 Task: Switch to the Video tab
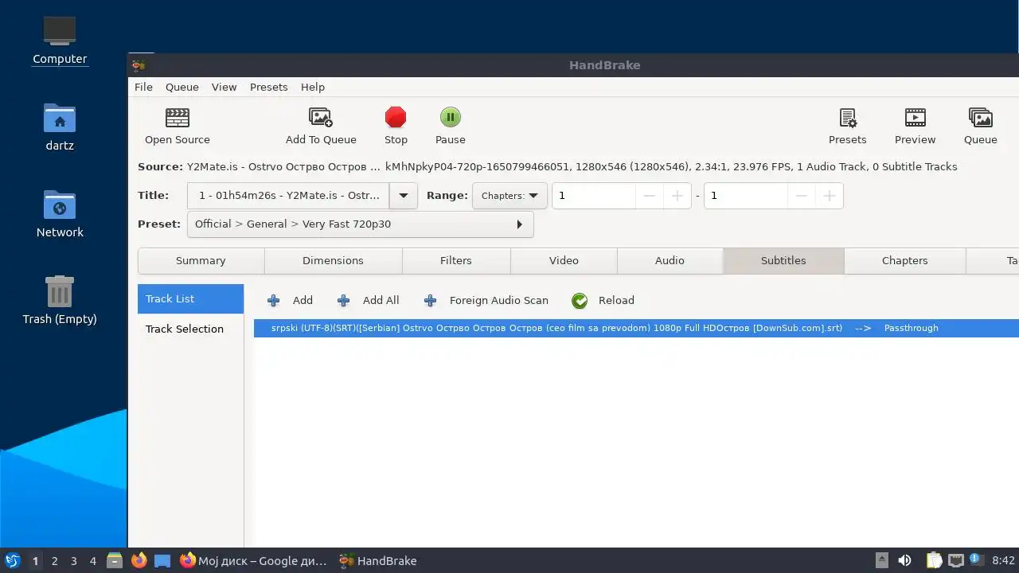tap(564, 261)
